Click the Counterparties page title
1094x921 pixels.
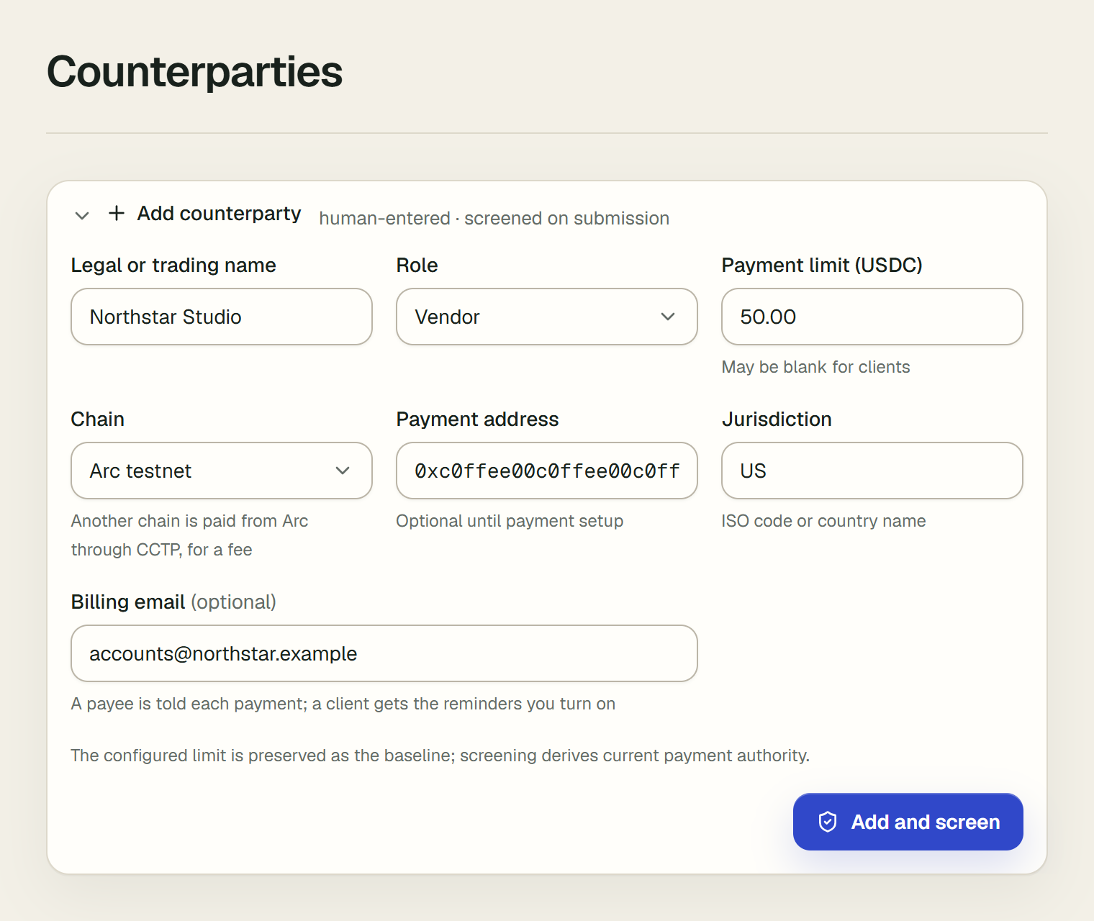194,72
